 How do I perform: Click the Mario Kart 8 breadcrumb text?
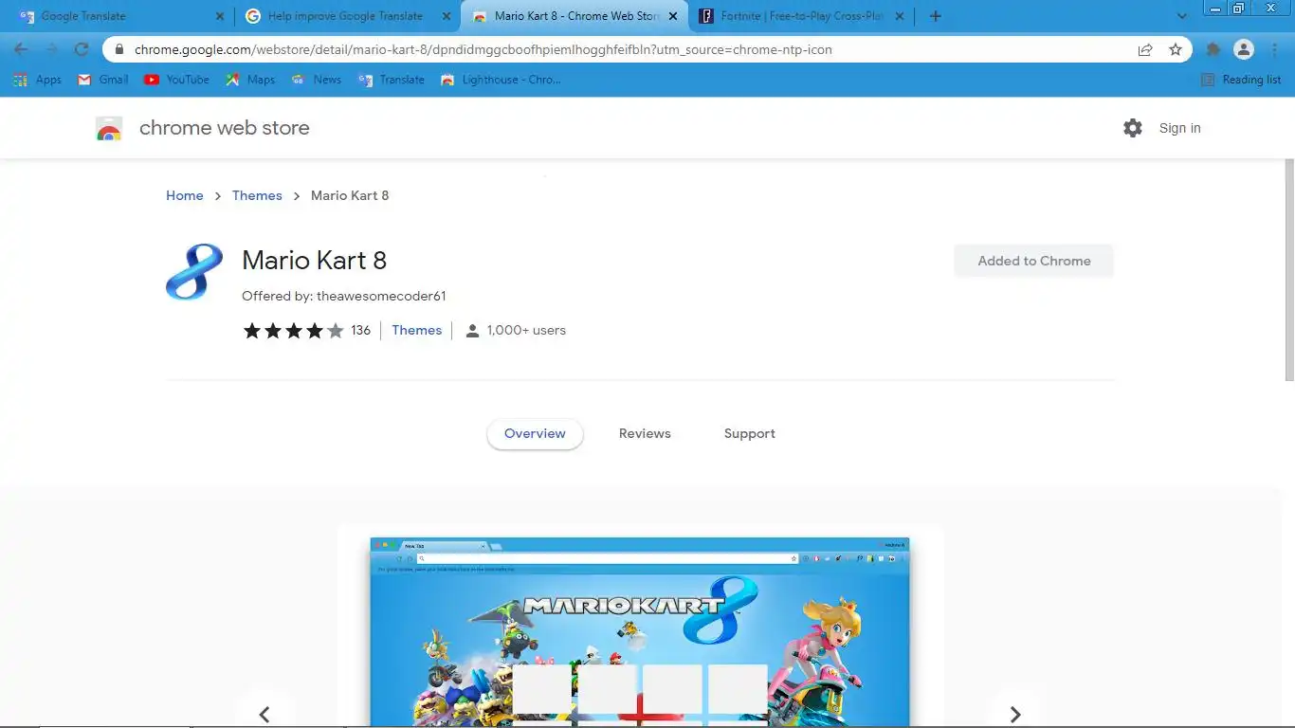[x=350, y=195]
